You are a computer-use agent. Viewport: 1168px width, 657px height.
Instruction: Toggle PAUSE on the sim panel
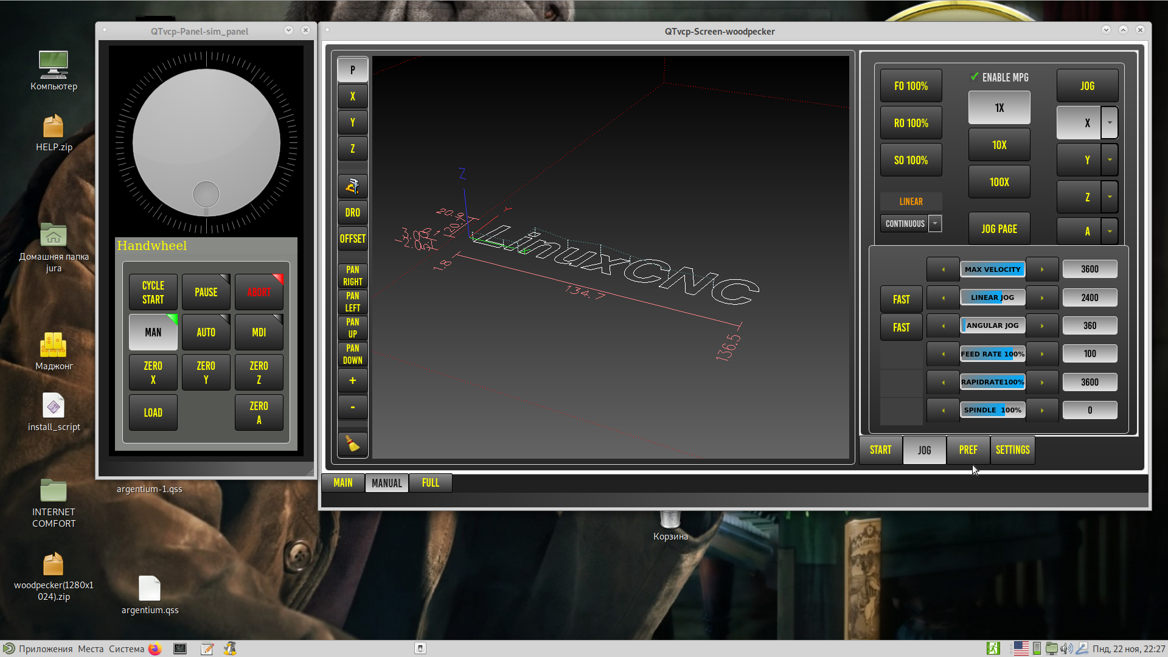[206, 292]
